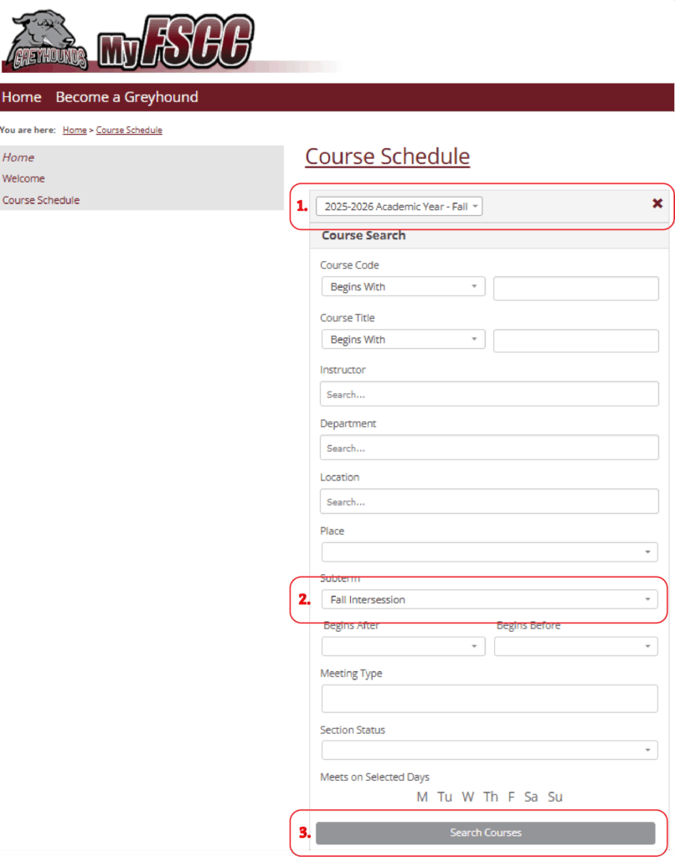Toggle Wednesday meeting day selection

468,797
